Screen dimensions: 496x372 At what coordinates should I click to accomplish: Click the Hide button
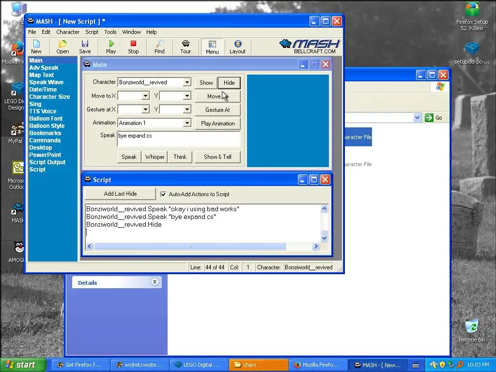click(229, 83)
